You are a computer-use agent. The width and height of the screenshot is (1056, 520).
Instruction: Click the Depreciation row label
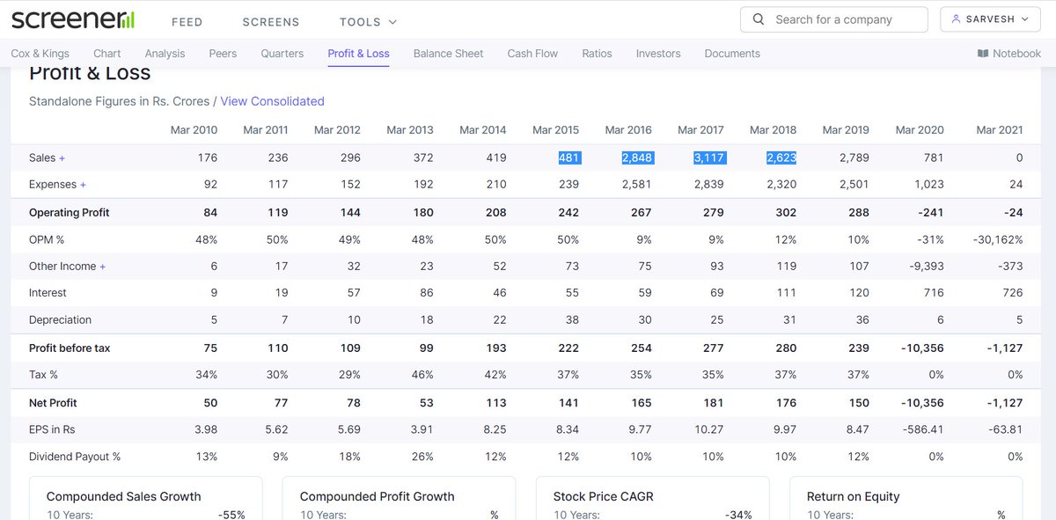click(60, 320)
